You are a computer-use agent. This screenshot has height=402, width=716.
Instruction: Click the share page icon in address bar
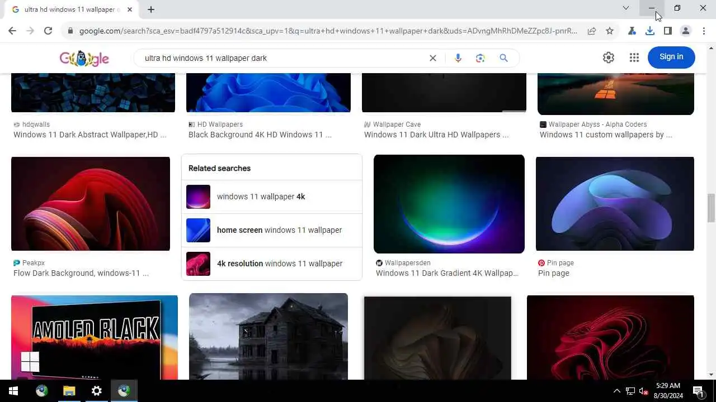point(592,31)
